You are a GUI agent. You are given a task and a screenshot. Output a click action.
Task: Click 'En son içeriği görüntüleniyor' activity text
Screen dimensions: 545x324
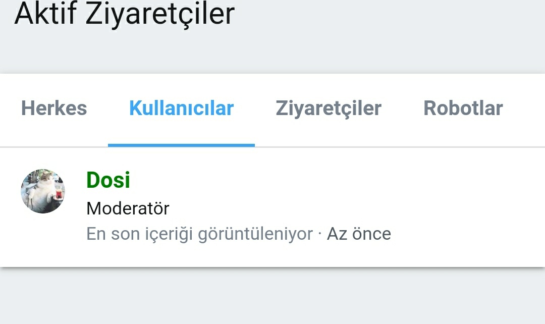pyautogui.click(x=199, y=234)
